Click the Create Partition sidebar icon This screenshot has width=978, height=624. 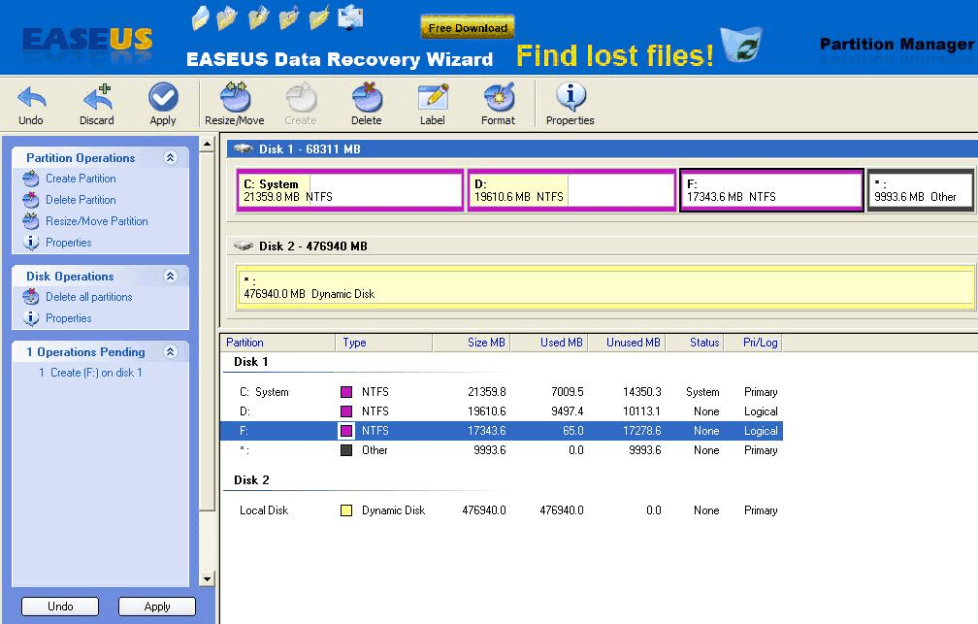point(31,180)
